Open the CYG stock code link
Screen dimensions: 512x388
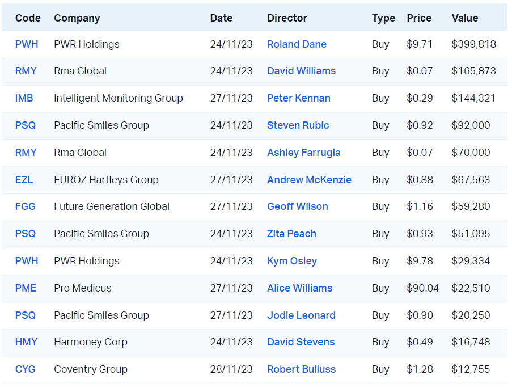coord(25,369)
